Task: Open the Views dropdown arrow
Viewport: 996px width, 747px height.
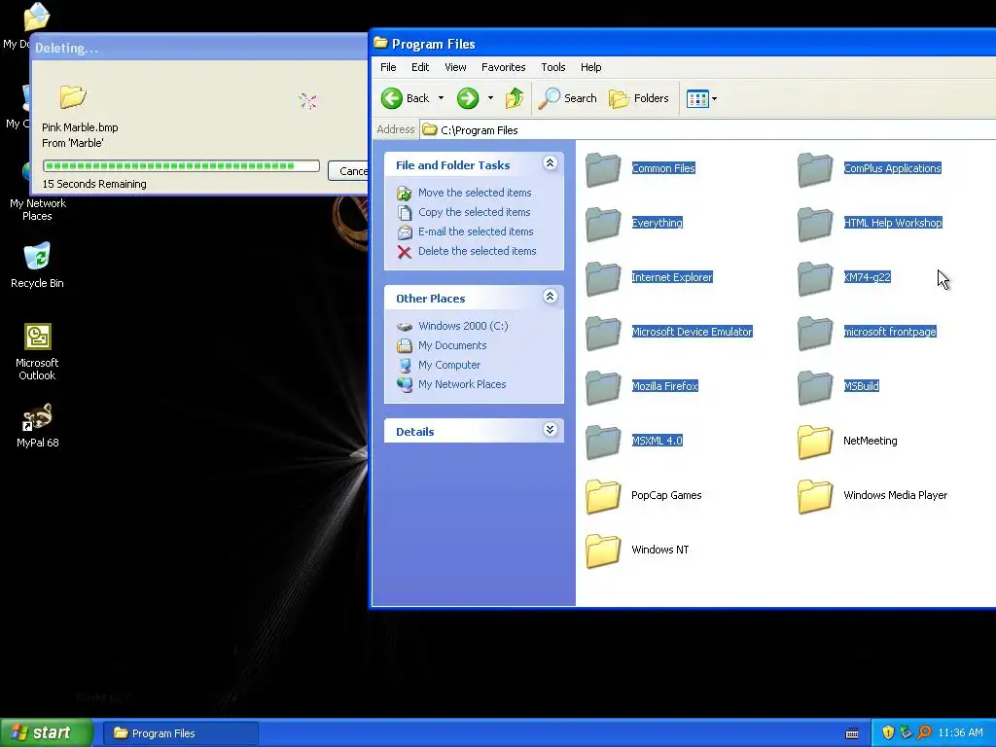Action: 715,99
